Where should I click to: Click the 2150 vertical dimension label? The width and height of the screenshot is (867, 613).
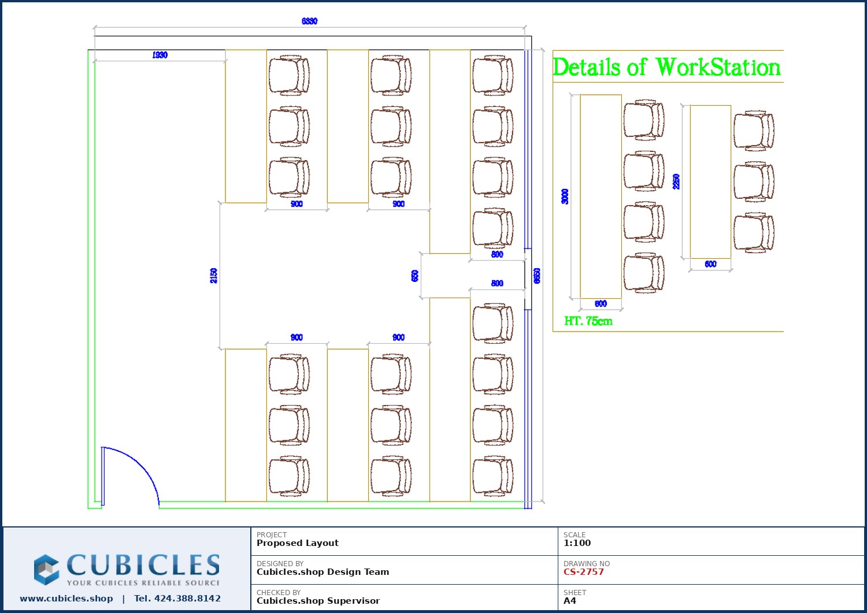(213, 276)
